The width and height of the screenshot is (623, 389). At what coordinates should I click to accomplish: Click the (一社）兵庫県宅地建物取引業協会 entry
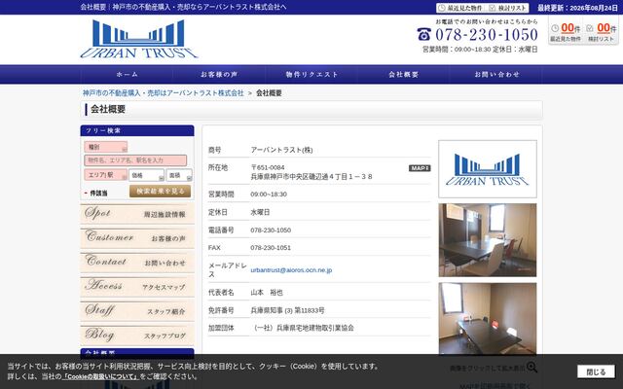pyautogui.click(x=302, y=328)
